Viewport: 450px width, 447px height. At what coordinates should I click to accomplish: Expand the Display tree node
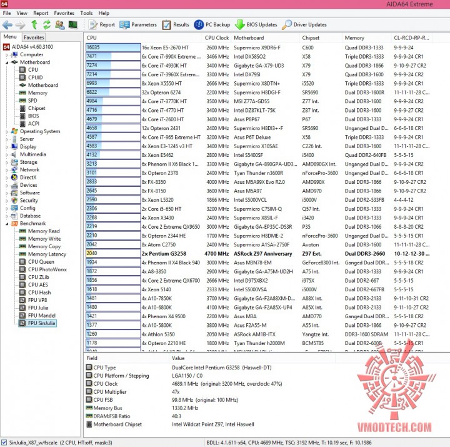(x=7, y=147)
